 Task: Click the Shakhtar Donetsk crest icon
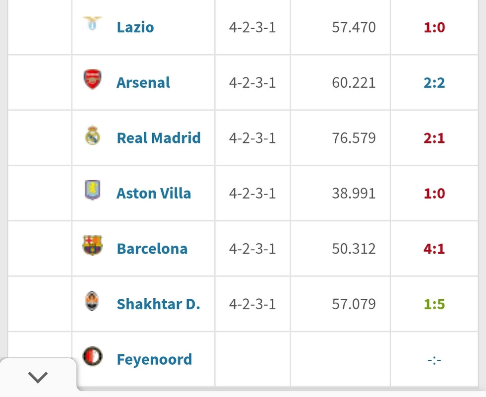92,301
